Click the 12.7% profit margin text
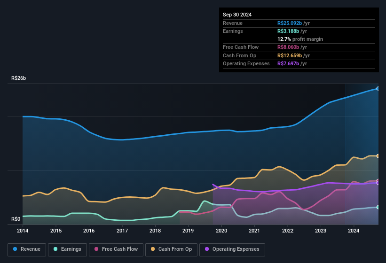The width and height of the screenshot is (386, 263). pos(300,39)
